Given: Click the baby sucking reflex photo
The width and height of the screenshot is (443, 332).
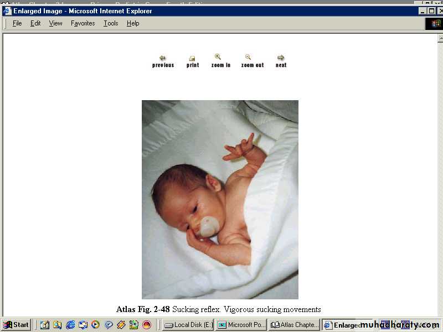Looking at the screenshot, I should (220, 199).
